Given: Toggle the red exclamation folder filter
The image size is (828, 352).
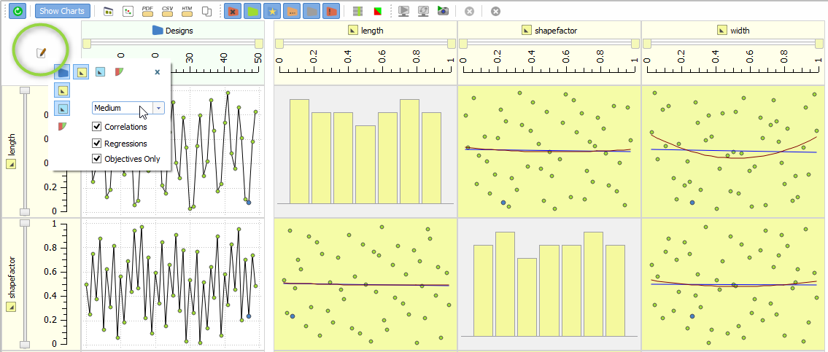Looking at the screenshot, I should point(330,10).
